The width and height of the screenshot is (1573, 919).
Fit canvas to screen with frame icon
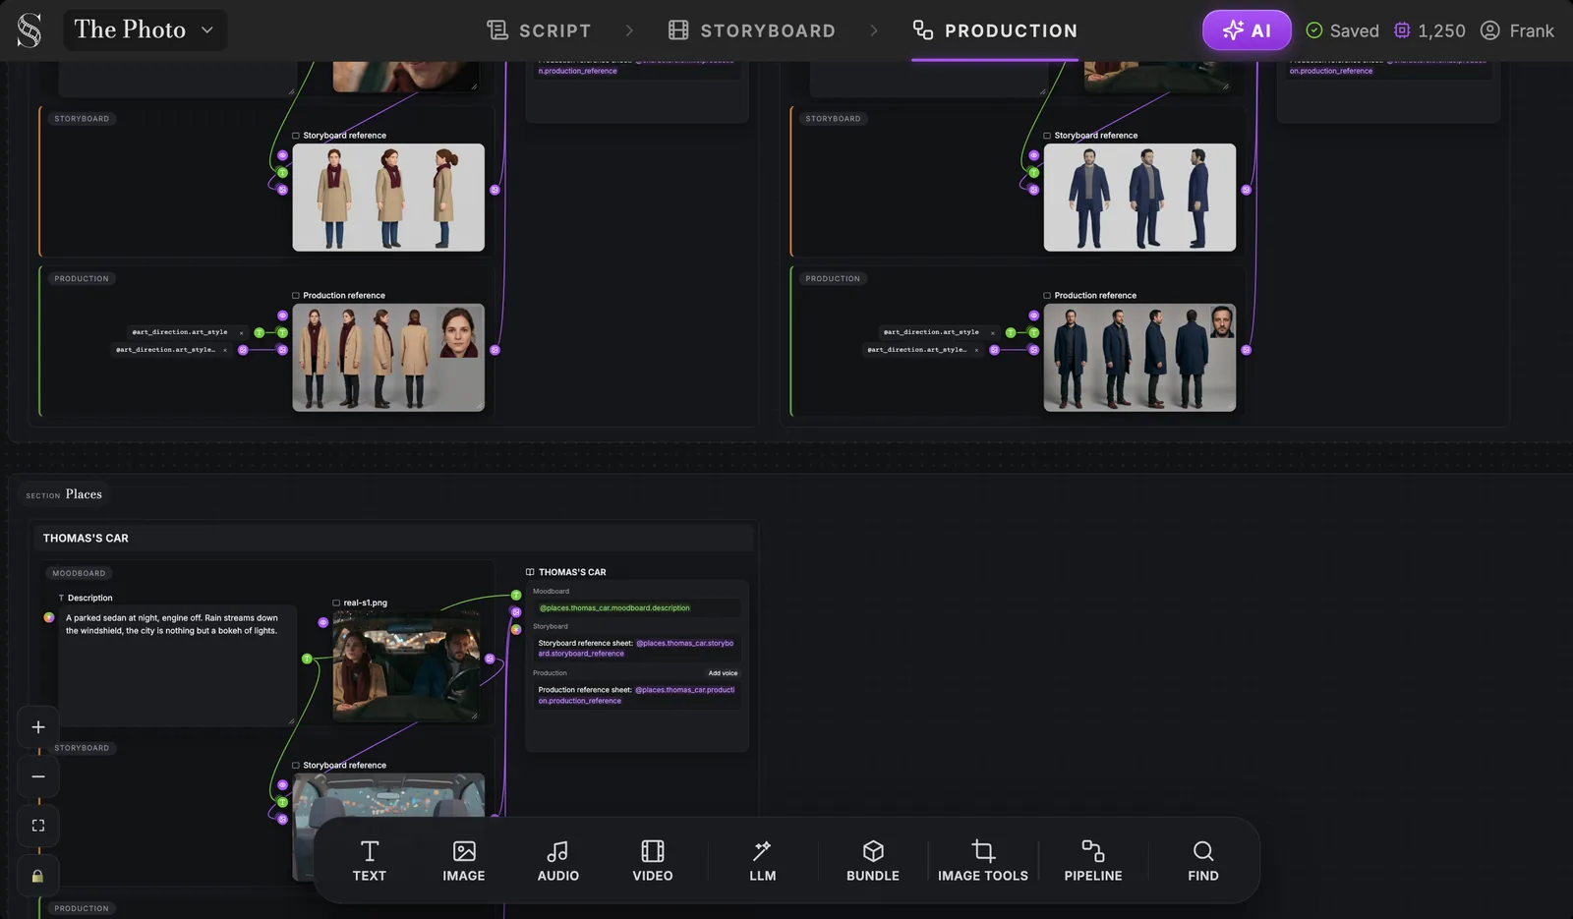38,826
